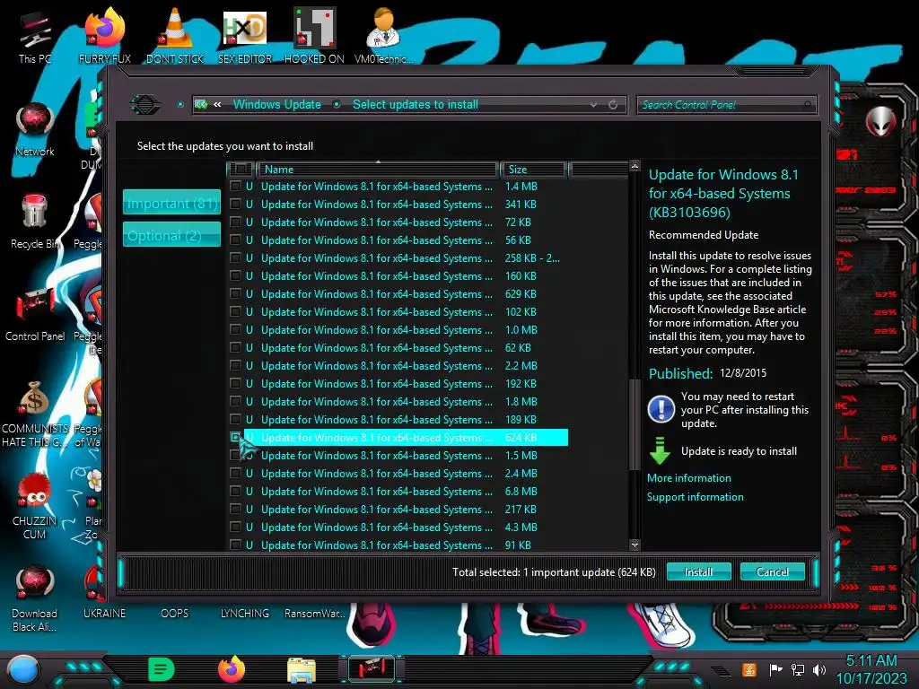
Task: Open the More information link
Action: click(x=688, y=478)
